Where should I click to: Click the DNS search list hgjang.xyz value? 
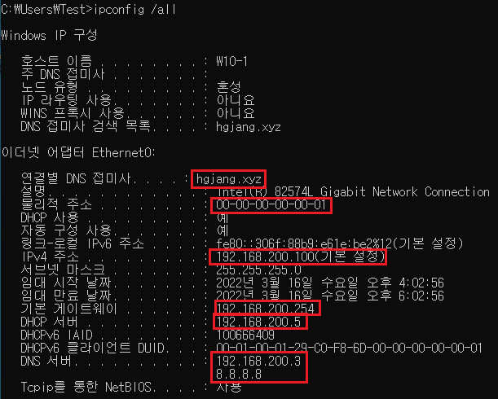pos(249,127)
